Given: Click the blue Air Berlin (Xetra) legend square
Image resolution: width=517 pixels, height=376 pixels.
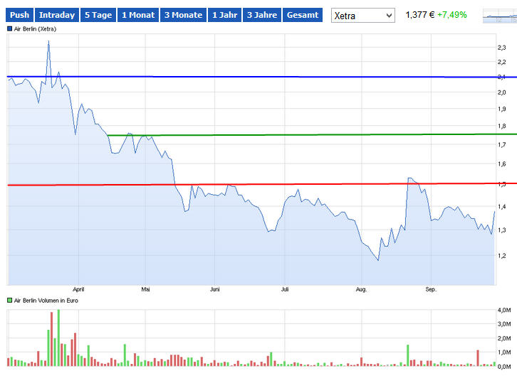Looking at the screenshot, I should tap(9, 29).
